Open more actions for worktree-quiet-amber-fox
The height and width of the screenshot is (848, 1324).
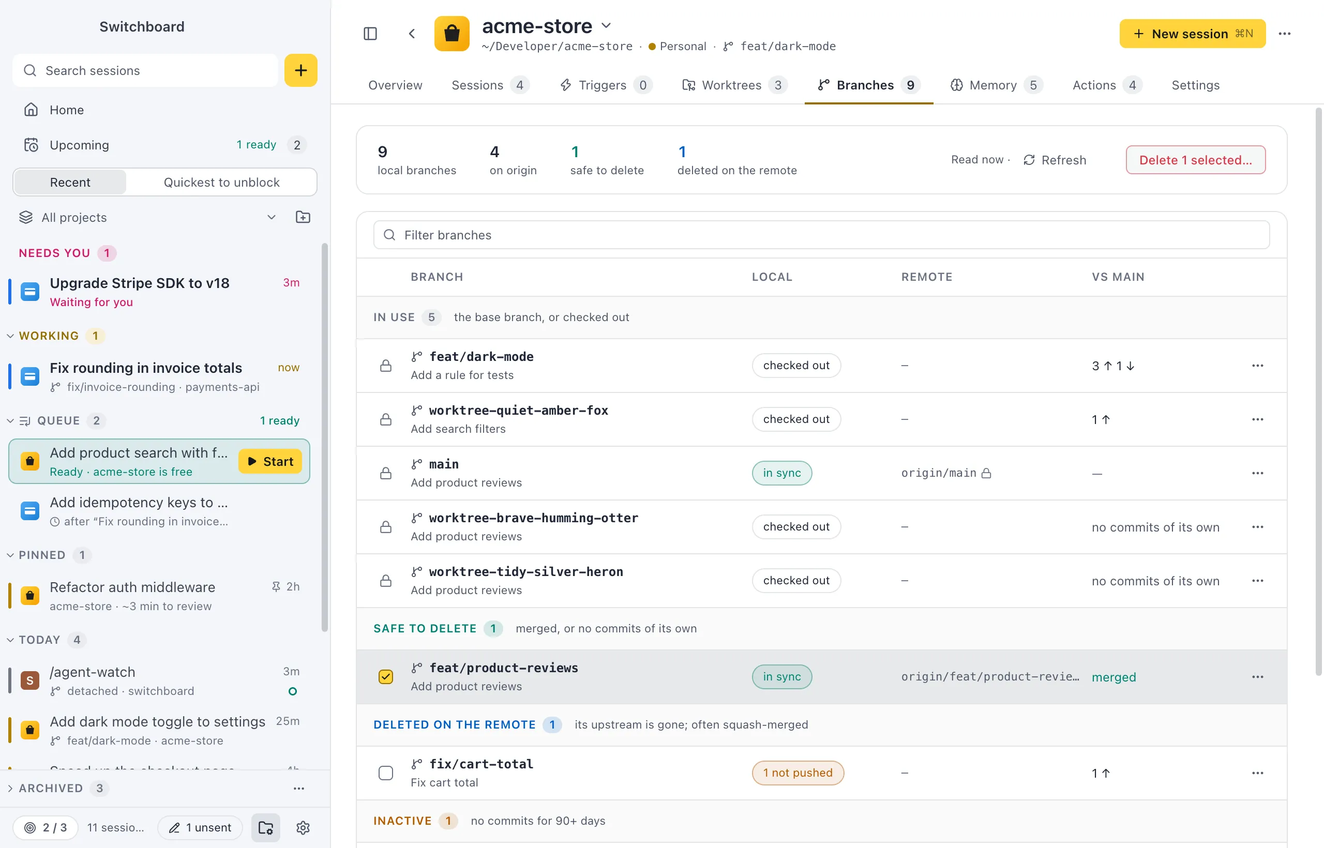point(1257,419)
